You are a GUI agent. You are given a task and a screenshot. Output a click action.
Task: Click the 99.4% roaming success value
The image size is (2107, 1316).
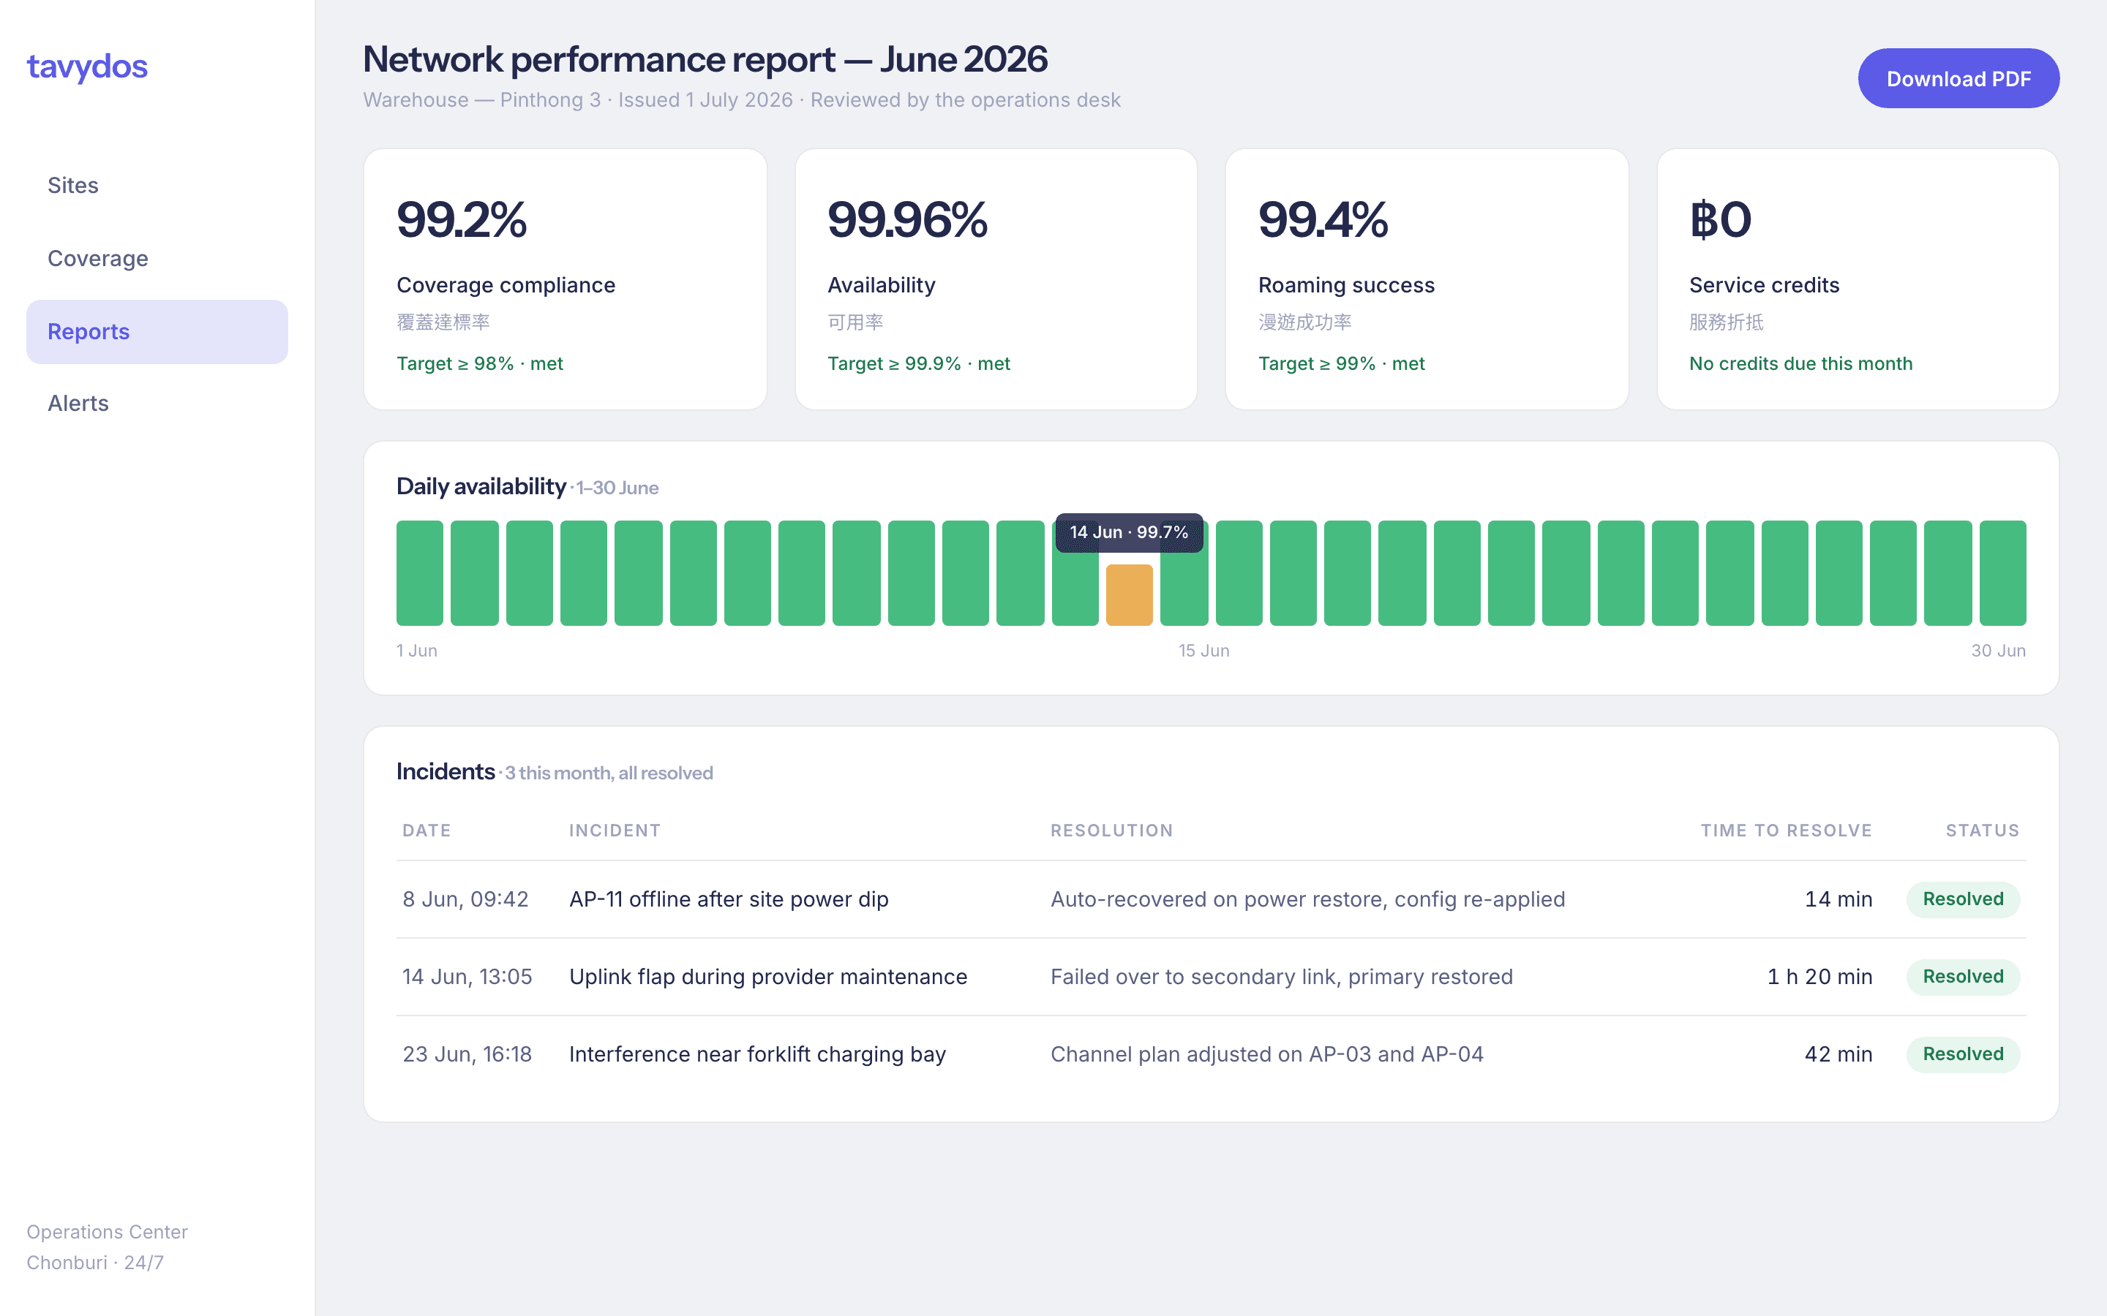pos(1323,219)
